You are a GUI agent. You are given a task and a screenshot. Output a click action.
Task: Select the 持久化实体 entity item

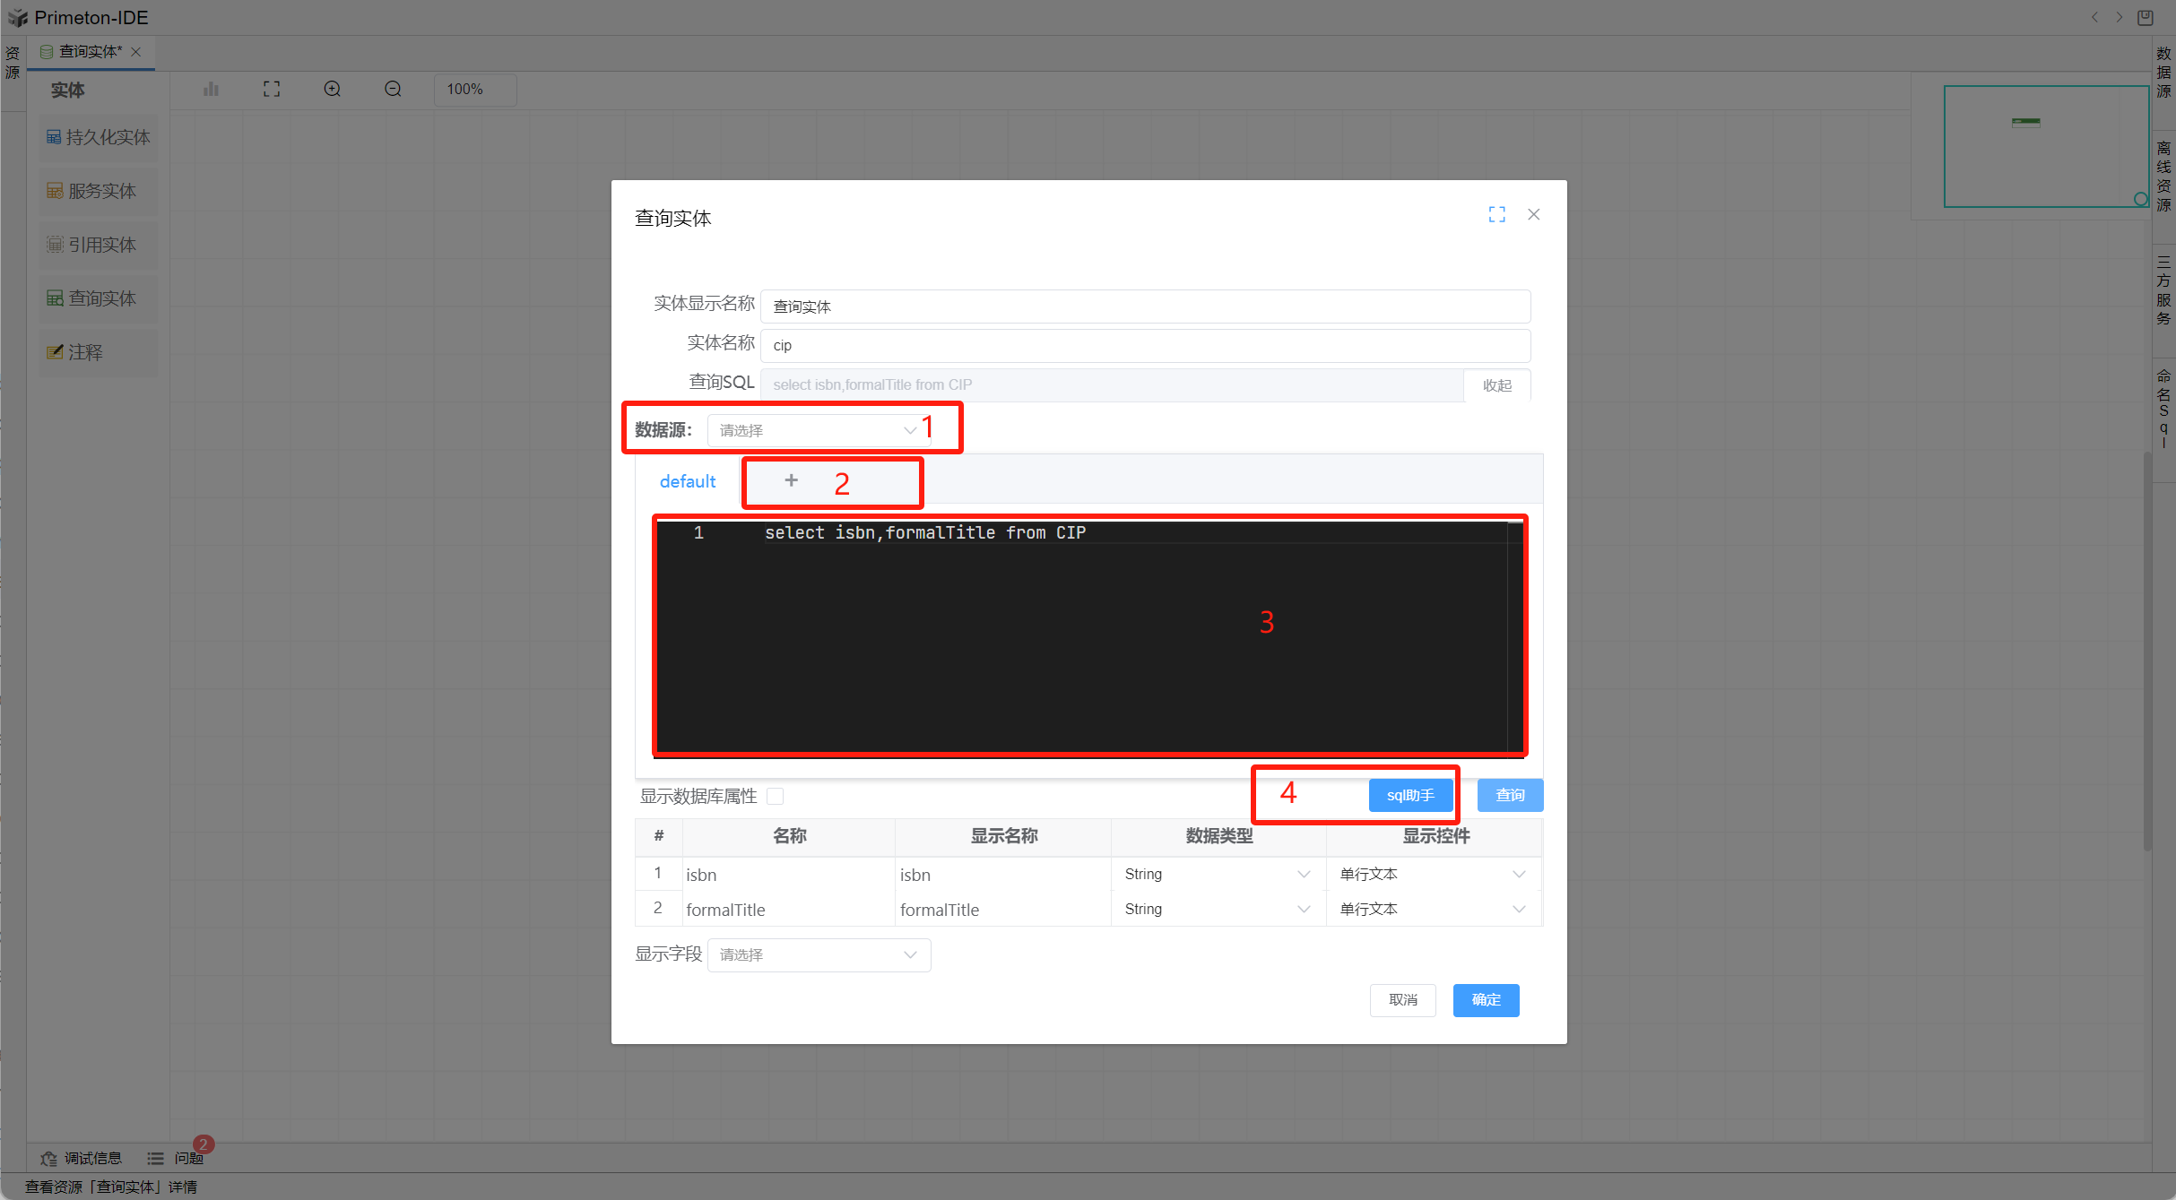pos(99,137)
